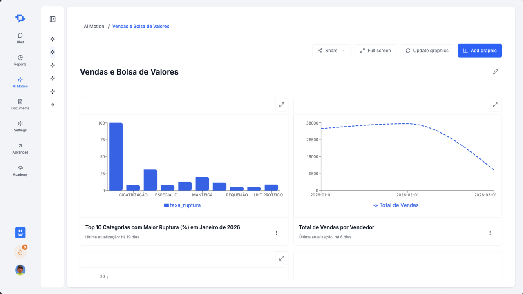Open the Share dropdown
The image size is (523, 294).
(331, 51)
